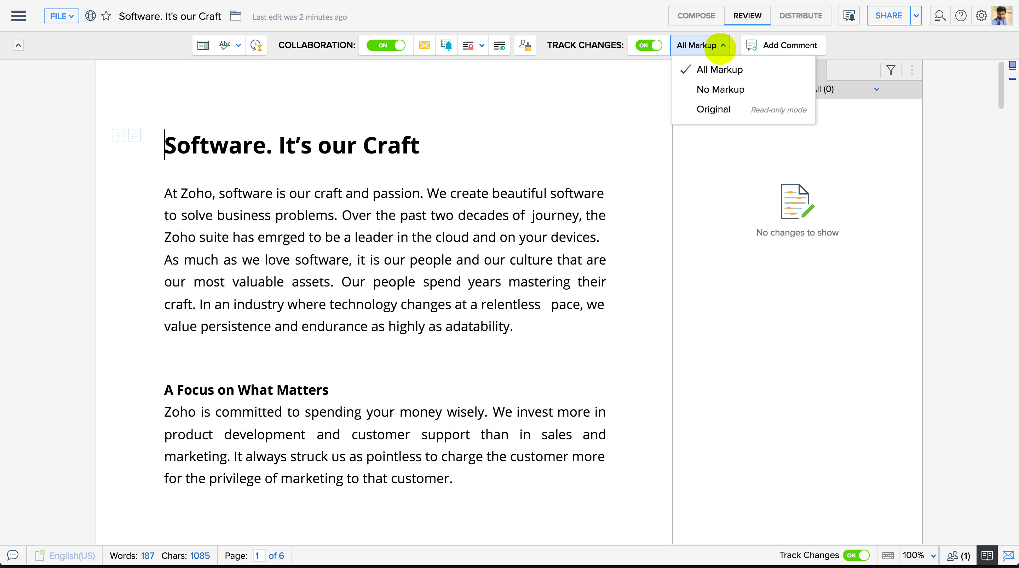Mark document as favorite star
The width and height of the screenshot is (1019, 568).
point(106,16)
